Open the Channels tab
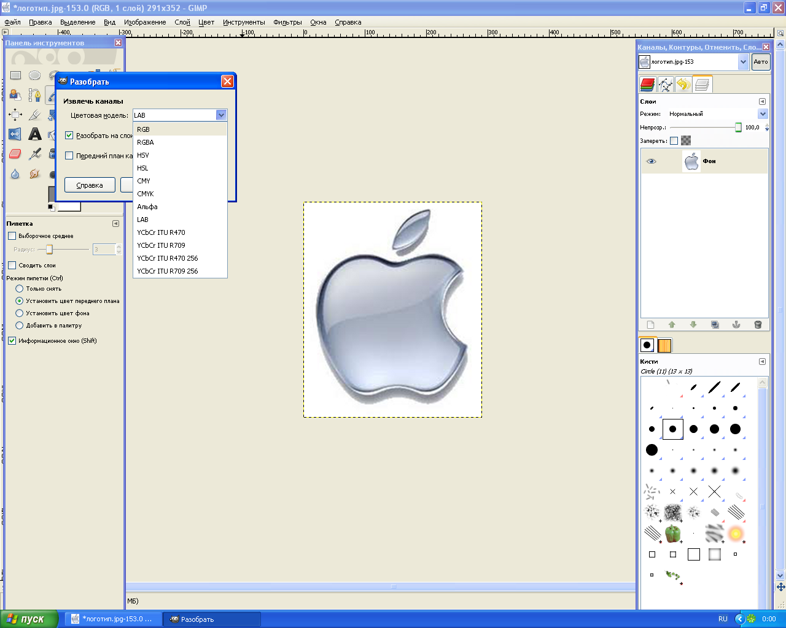 [647, 85]
